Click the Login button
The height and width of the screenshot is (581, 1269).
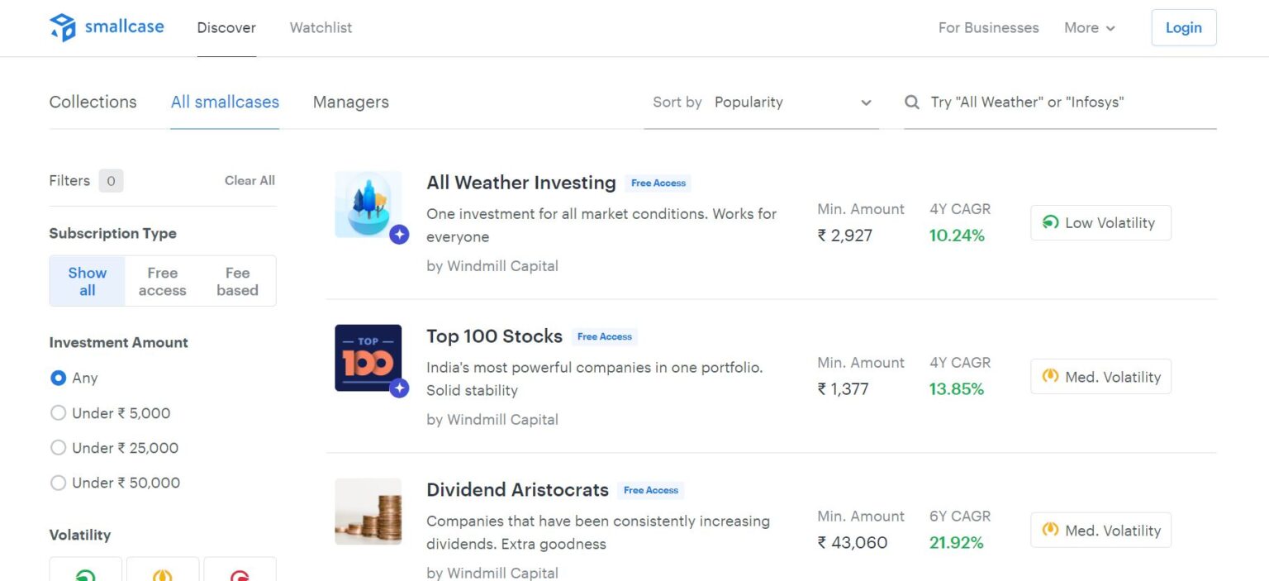point(1183,28)
